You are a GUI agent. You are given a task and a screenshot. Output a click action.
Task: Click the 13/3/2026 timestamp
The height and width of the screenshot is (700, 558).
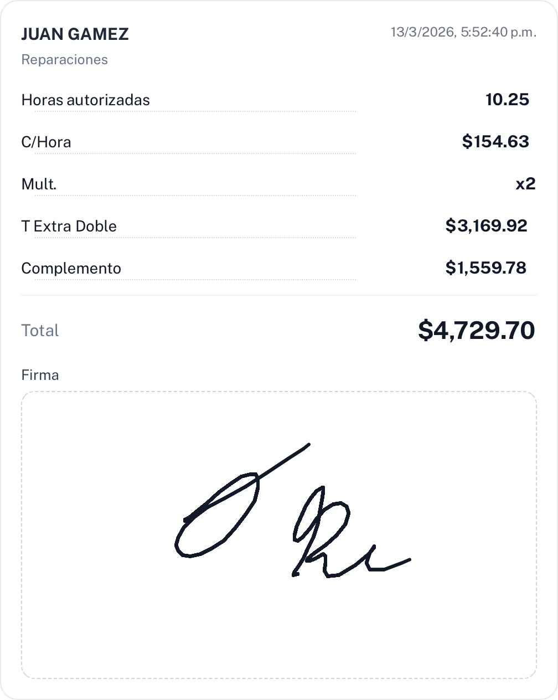463,32
